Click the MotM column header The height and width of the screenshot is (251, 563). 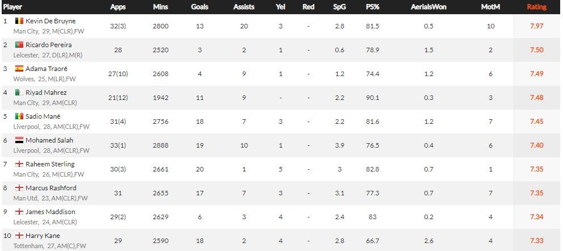coord(490,7)
